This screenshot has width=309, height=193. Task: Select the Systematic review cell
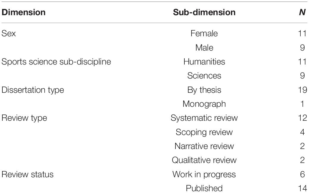click(x=204, y=118)
